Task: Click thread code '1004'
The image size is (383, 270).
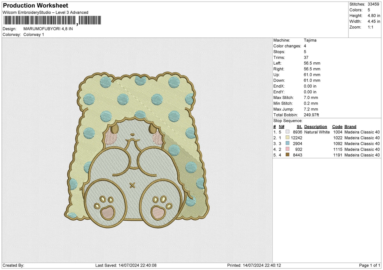Action: (x=338, y=132)
